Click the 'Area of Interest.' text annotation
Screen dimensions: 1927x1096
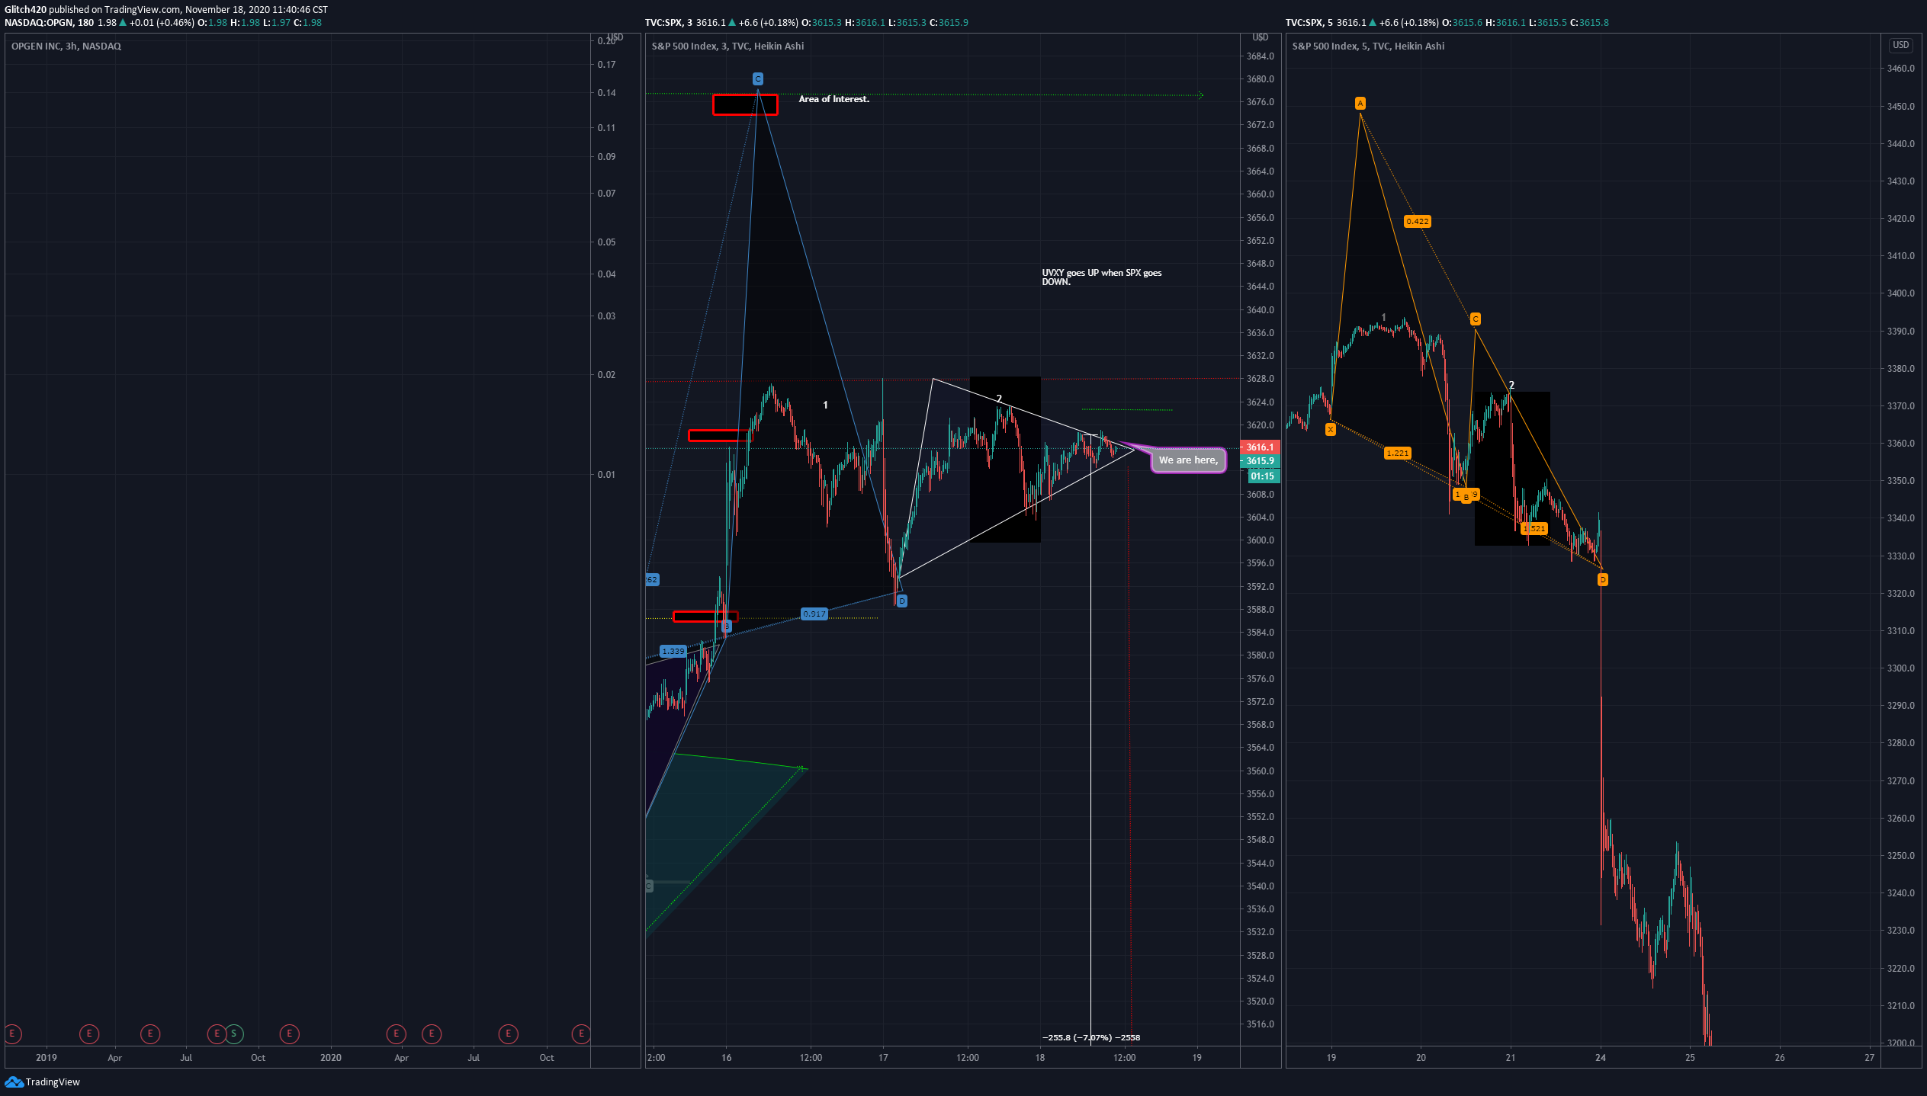click(833, 99)
